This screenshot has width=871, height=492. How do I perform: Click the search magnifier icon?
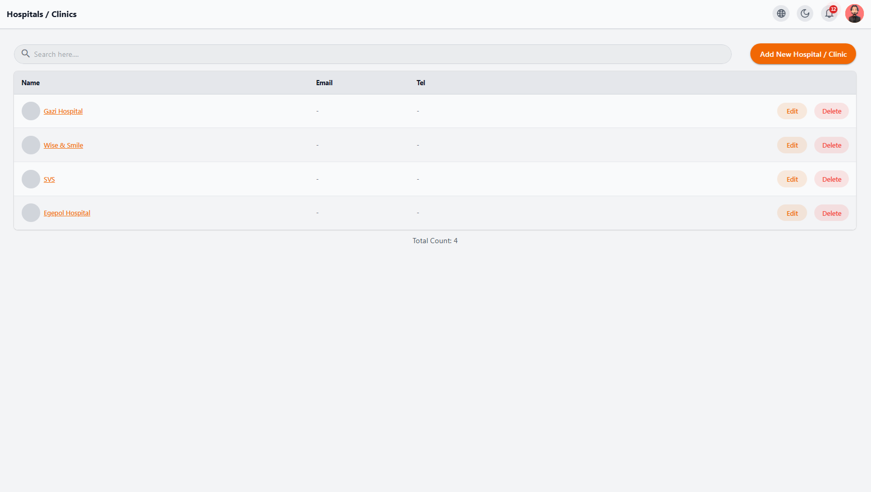tap(25, 54)
